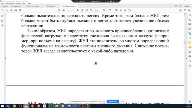Open Excel from the taskbar

51,106
